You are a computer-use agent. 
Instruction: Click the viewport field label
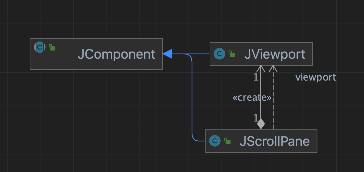coord(315,78)
